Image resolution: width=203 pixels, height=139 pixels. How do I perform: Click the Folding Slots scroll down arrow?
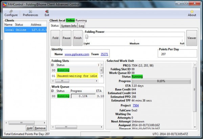(x=102, y=76)
